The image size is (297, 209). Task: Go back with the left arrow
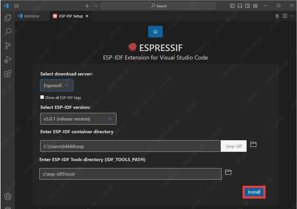(x=88, y=6)
